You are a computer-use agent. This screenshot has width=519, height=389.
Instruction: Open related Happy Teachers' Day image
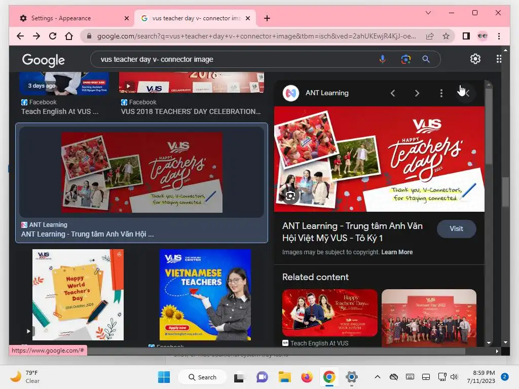[329, 313]
